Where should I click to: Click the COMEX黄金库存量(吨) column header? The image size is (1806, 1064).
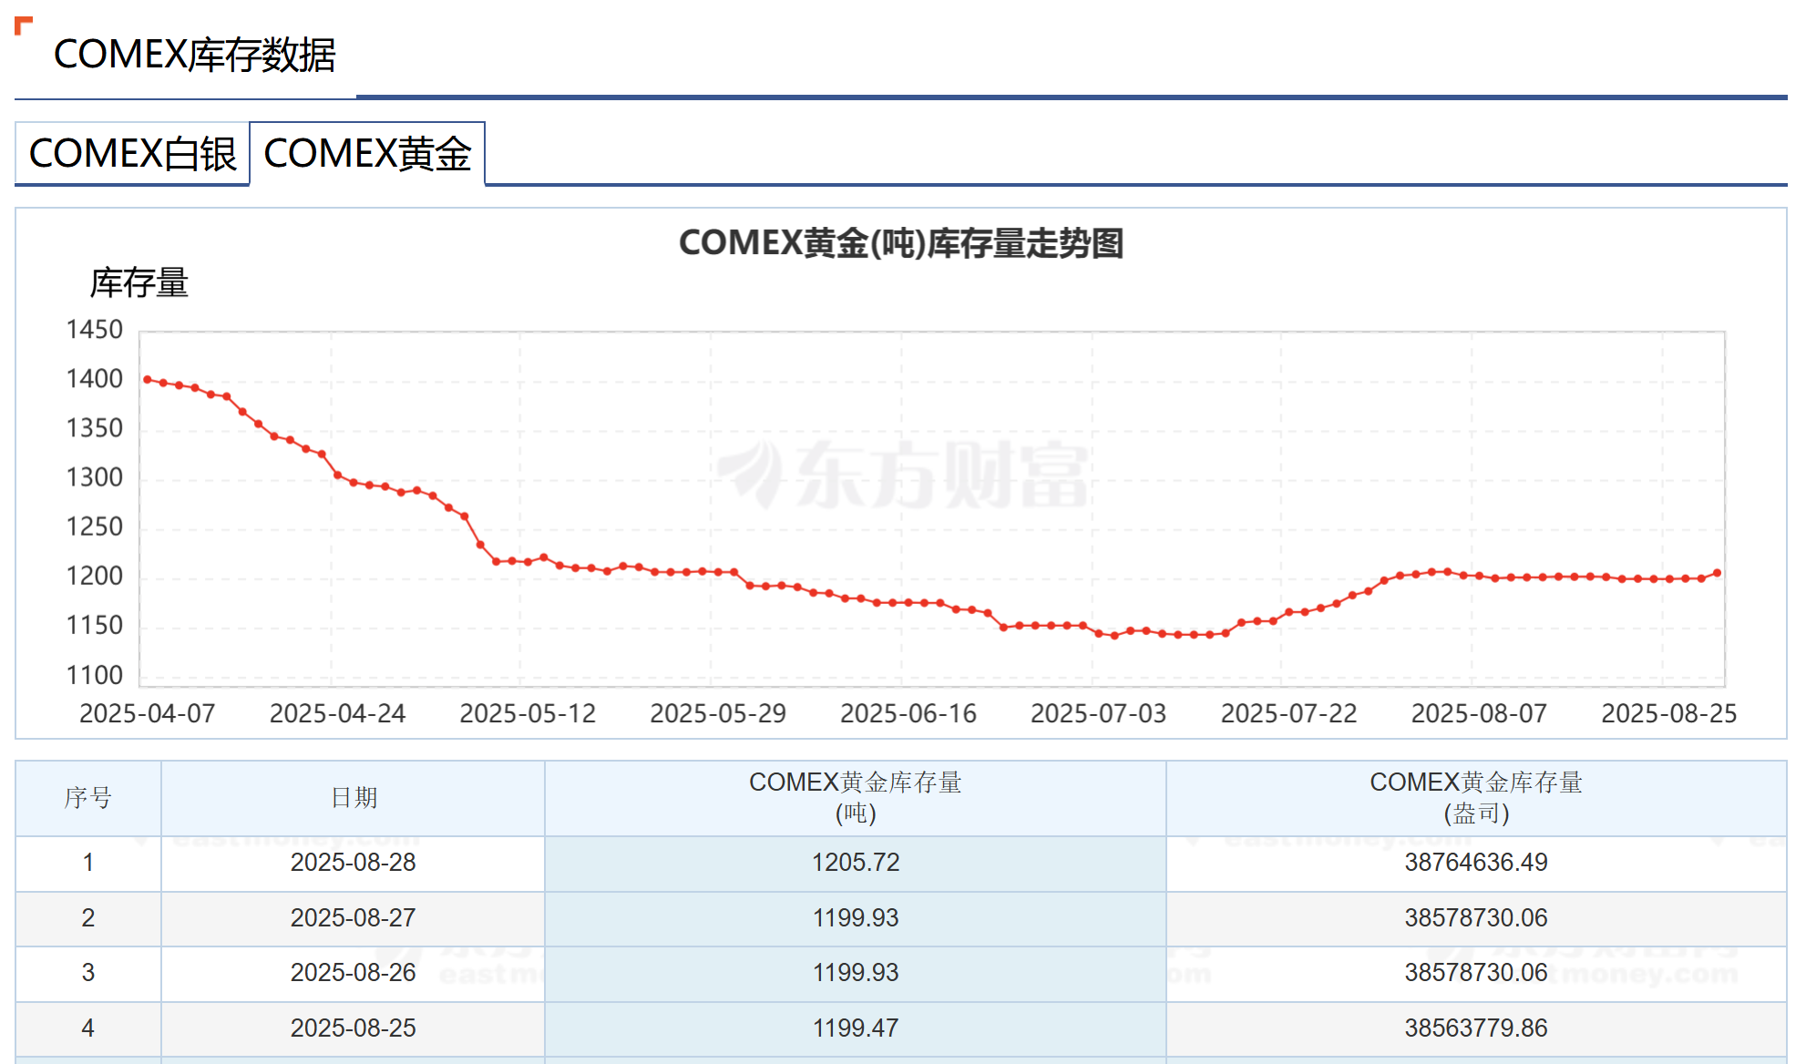855,797
